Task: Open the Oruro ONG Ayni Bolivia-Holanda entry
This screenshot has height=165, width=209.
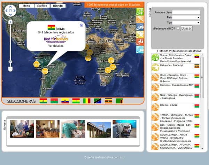Action: coord(176,78)
